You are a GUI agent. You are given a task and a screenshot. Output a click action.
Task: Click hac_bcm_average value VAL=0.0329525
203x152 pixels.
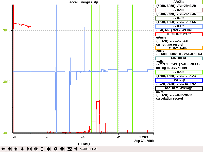tap(181, 95)
